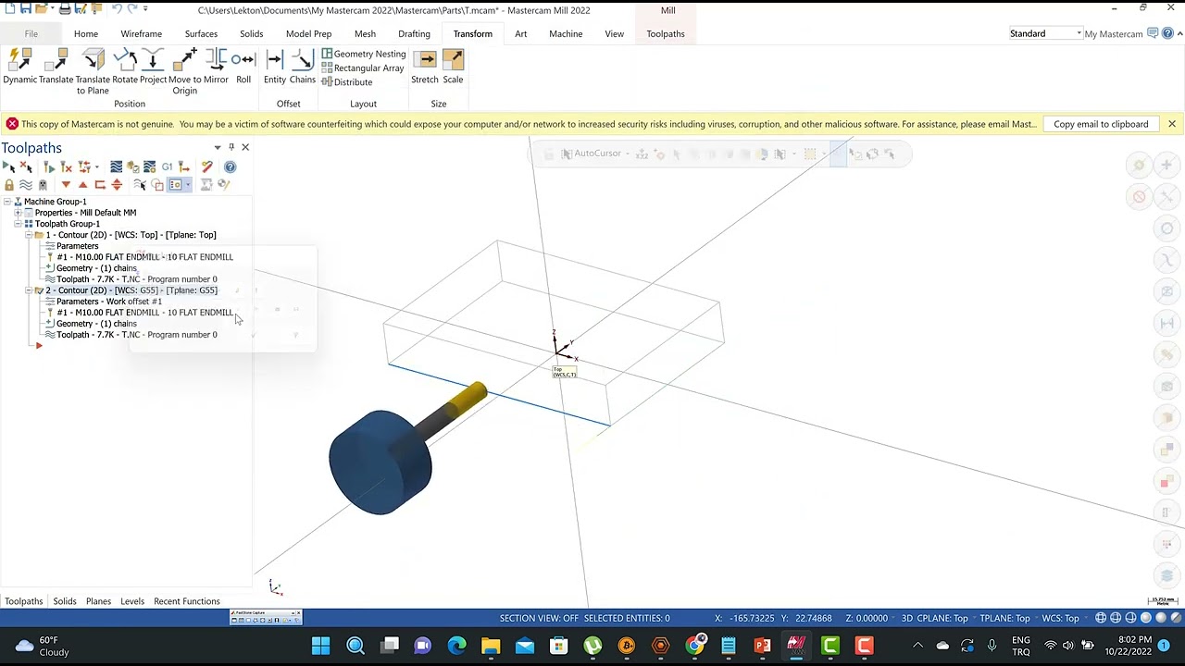The image size is (1185, 666).
Task: Click Geometry Nesting
Action: [x=364, y=54]
